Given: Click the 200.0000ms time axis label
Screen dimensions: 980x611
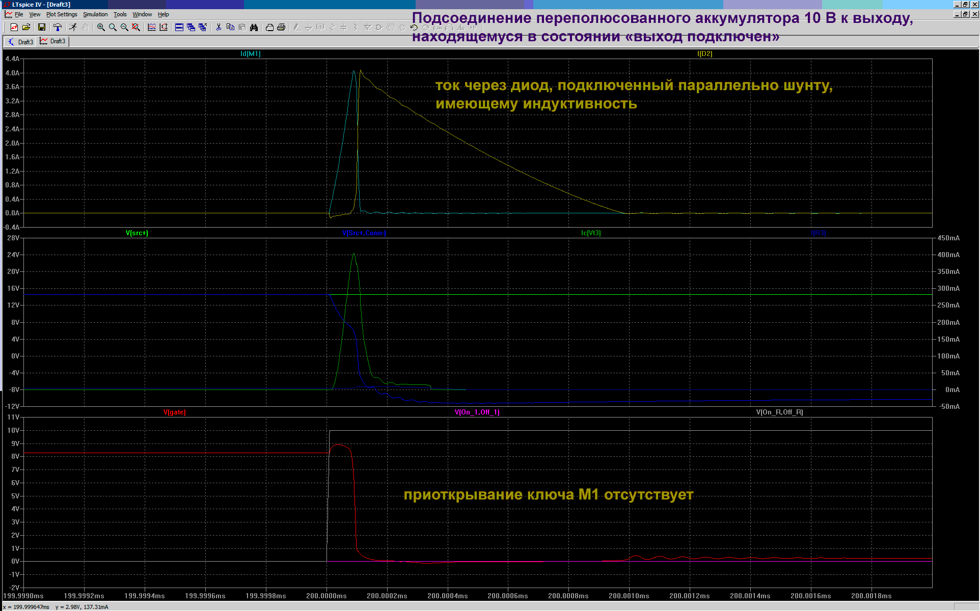Looking at the screenshot, I should [x=326, y=596].
